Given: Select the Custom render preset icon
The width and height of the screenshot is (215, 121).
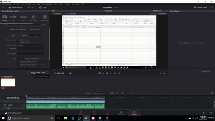Looking at the screenshot, I should (4, 17).
